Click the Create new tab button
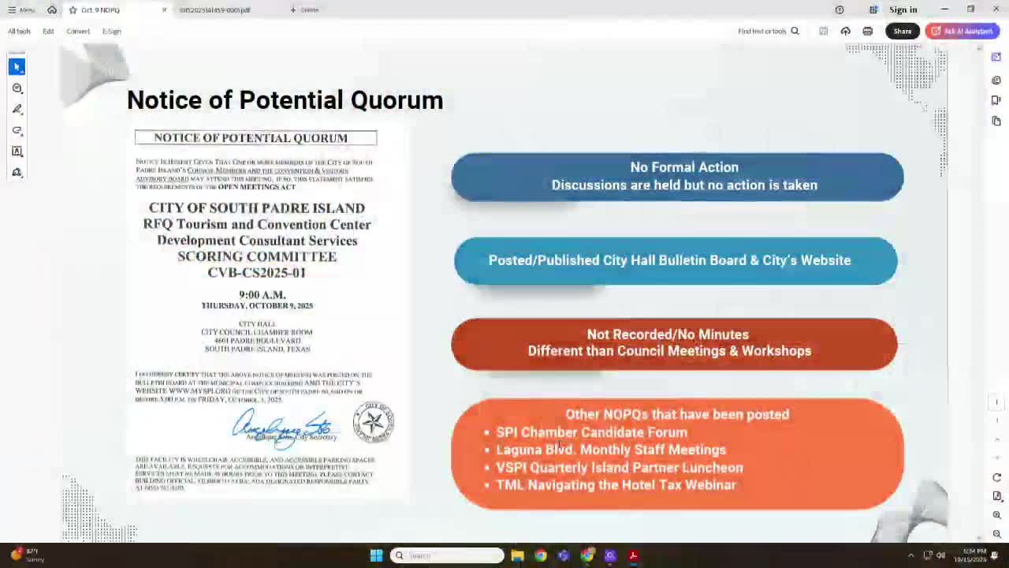 [x=305, y=9]
